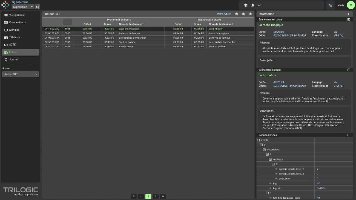Collapse the descriptors tree node
Image resolution: width=356 pixels, height=200 pixels.
click(265, 150)
